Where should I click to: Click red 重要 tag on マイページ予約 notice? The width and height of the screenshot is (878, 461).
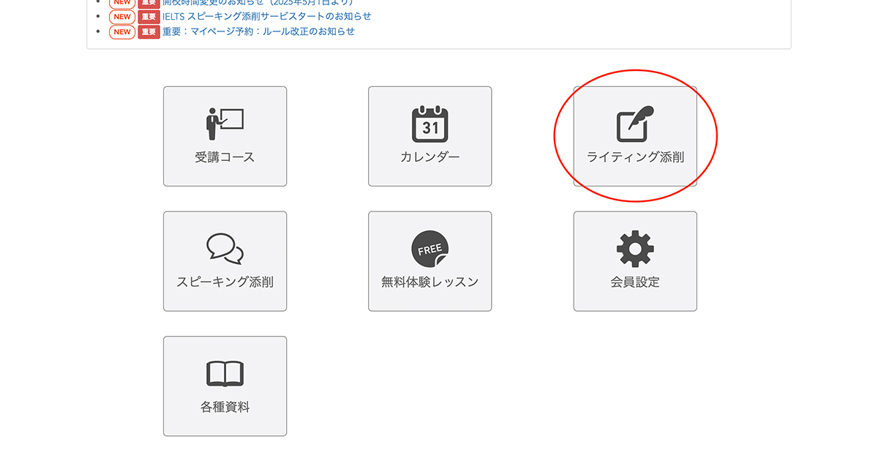[149, 31]
